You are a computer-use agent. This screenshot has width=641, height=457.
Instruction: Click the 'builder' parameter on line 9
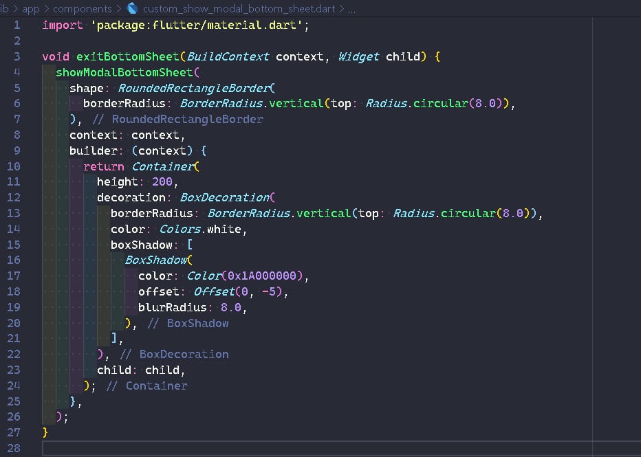click(x=94, y=151)
